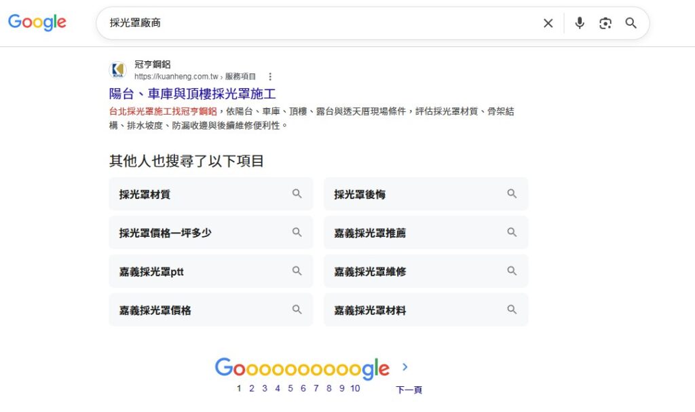Start voice search with the microphone icon
The image size is (695, 412).
[580, 23]
